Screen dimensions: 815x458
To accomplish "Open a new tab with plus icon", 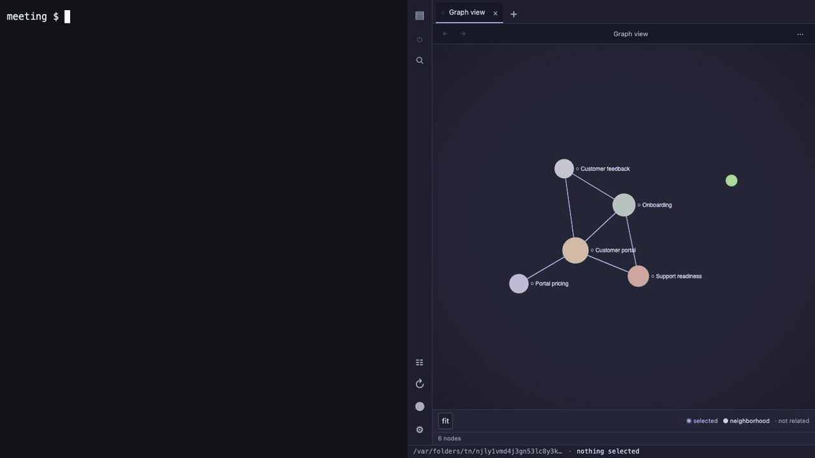I will point(514,14).
